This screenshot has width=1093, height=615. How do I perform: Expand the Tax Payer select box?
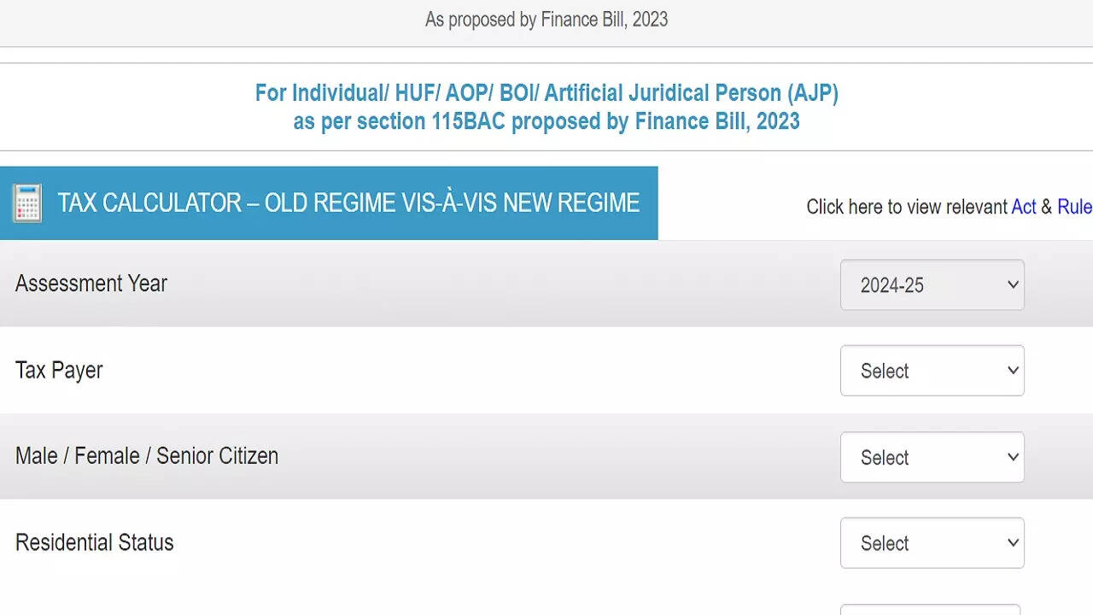pyautogui.click(x=931, y=371)
